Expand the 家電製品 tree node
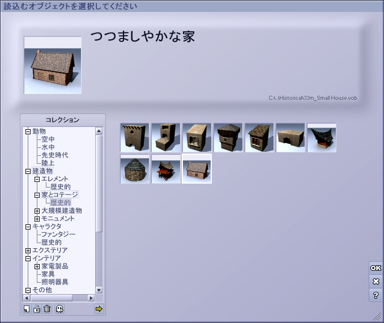This screenshot has width=384, height=323. pyautogui.click(x=37, y=267)
